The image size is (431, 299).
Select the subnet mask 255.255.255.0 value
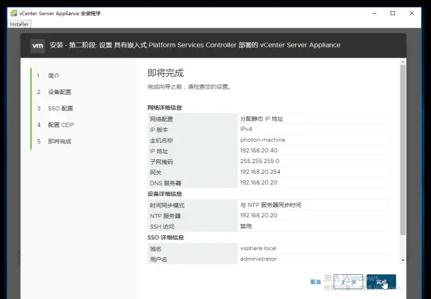[x=260, y=161]
